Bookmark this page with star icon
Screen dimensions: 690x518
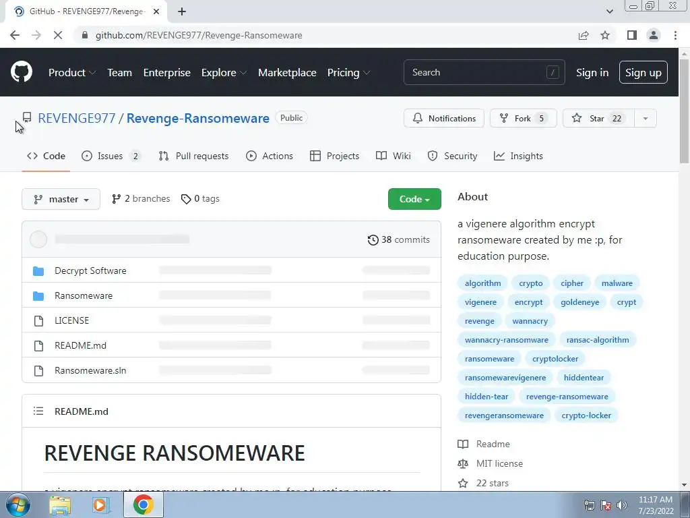click(605, 35)
